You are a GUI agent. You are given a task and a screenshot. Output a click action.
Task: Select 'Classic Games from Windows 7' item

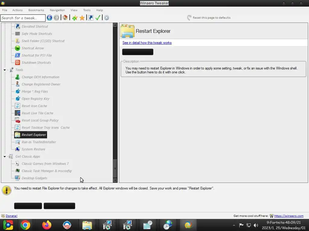45,164
